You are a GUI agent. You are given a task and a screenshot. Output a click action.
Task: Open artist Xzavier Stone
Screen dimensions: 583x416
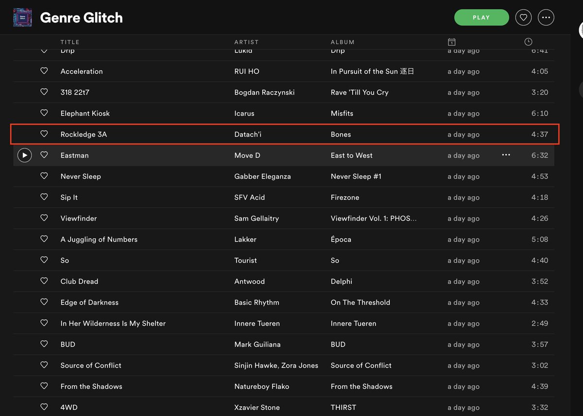[257, 407]
